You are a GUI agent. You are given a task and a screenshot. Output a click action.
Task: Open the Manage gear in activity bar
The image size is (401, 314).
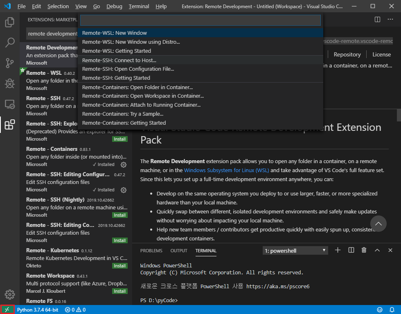(x=10, y=294)
